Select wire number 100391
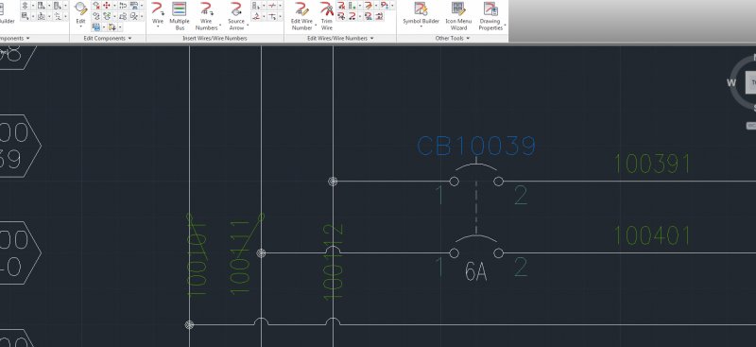The image size is (756, 347). pos(652,165)
